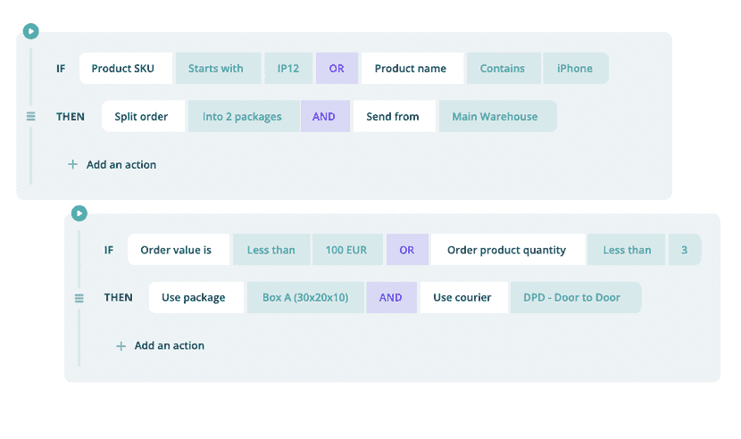Open the Starts with condition dropdown
741x439 pixels.
coord(216,69)
